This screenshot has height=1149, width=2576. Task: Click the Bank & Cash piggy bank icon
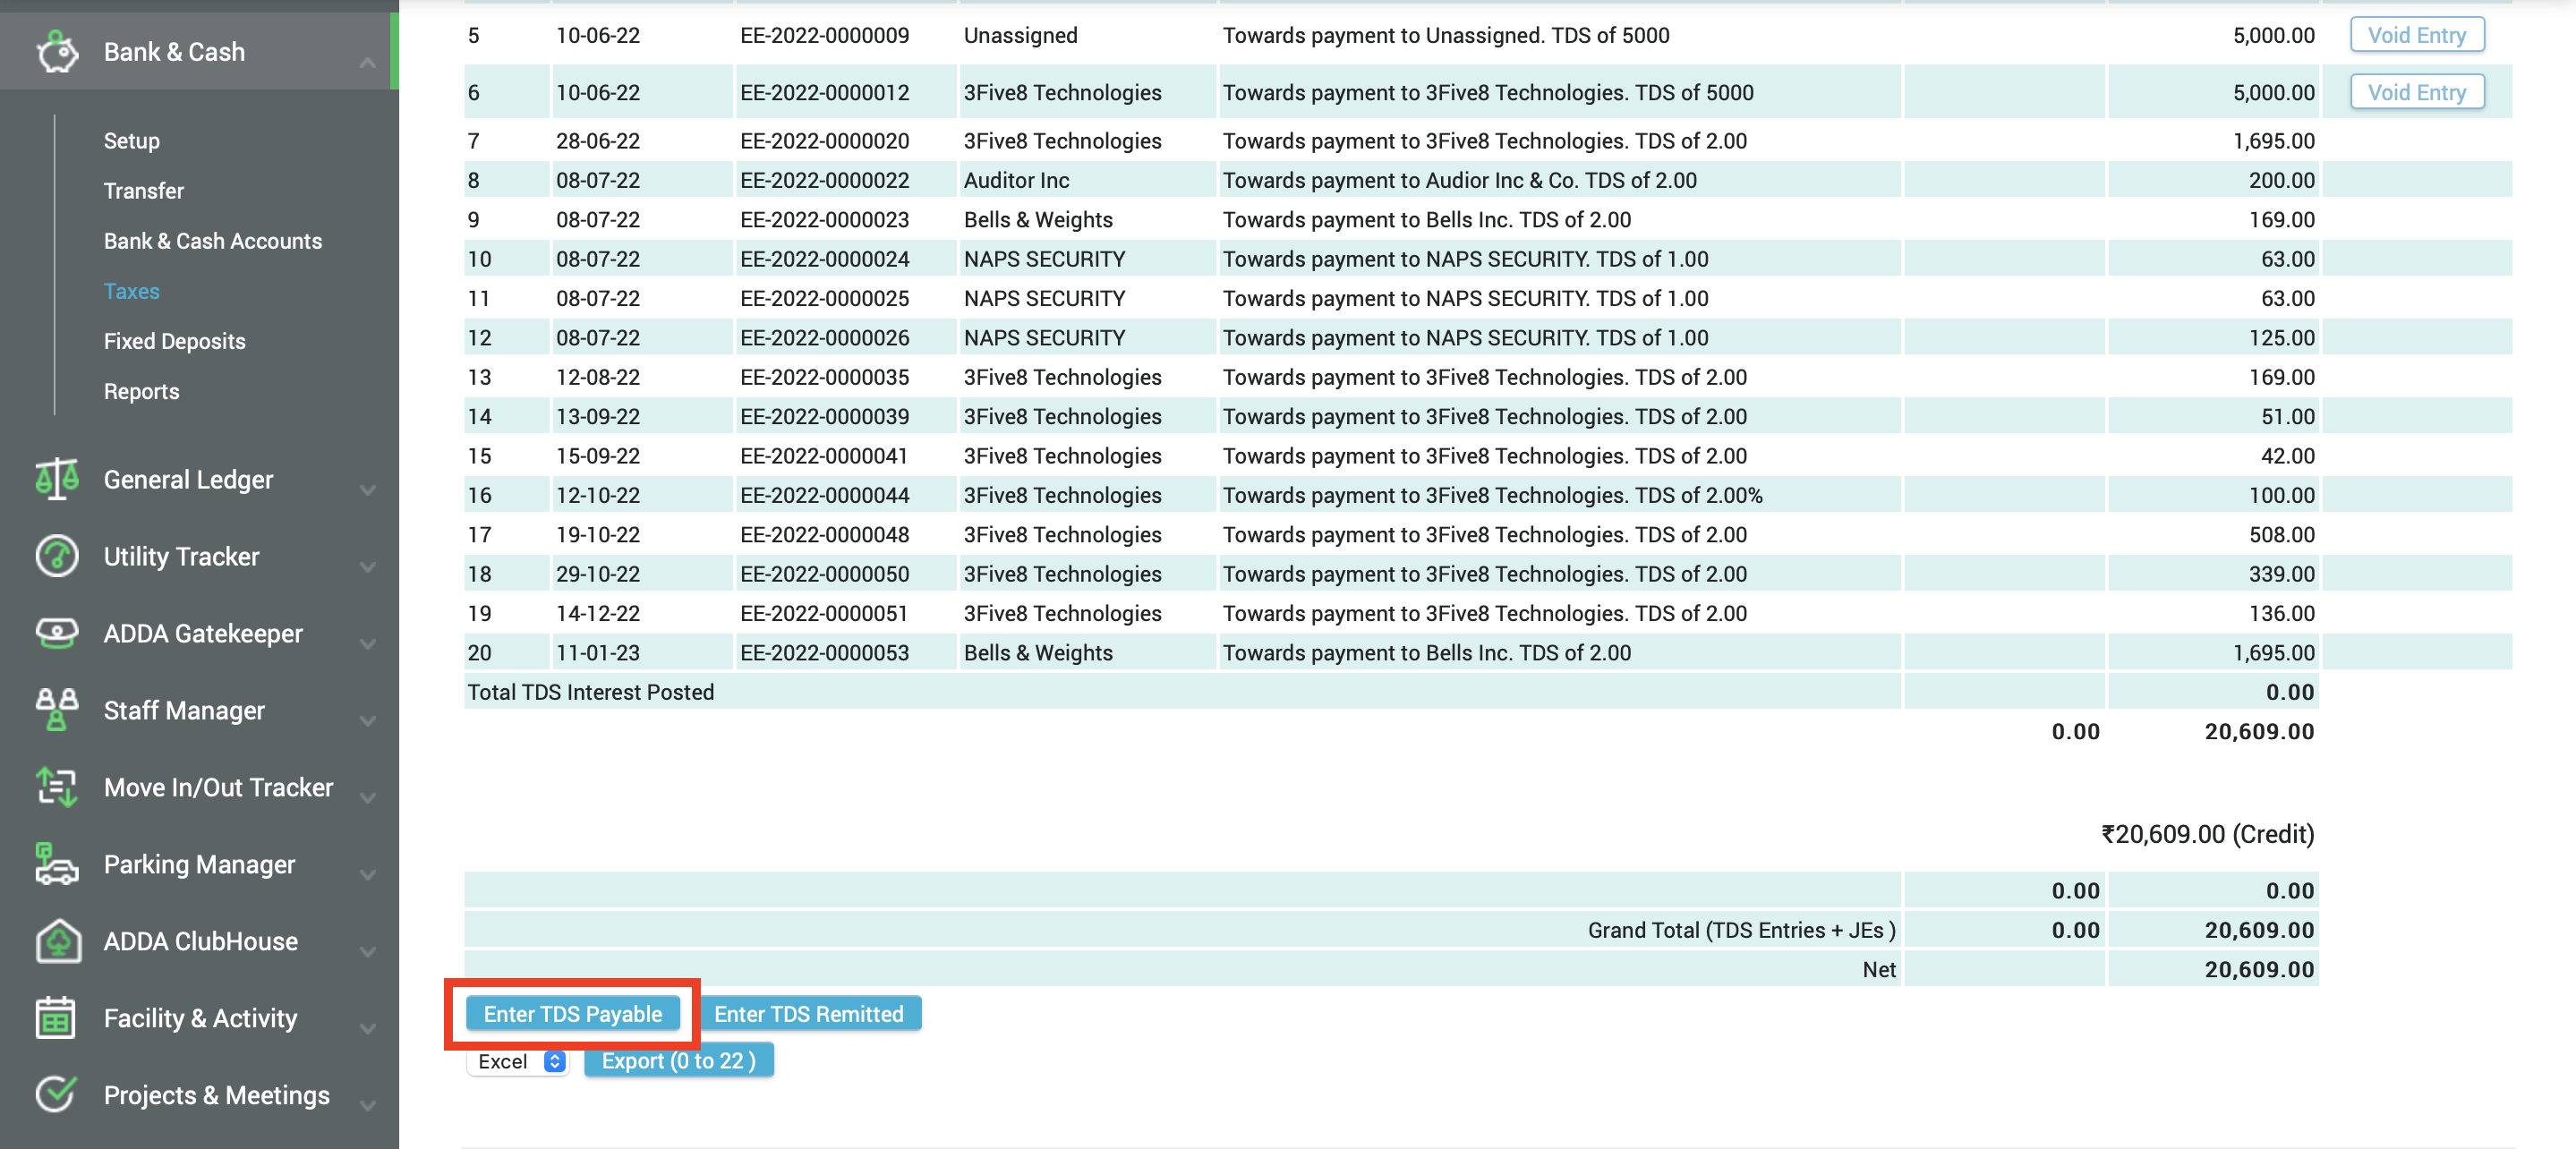click(x=57, y=52)
